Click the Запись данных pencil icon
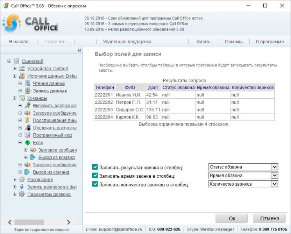The width and height of the screenshot is (291, 234). (x=27, y=91)
